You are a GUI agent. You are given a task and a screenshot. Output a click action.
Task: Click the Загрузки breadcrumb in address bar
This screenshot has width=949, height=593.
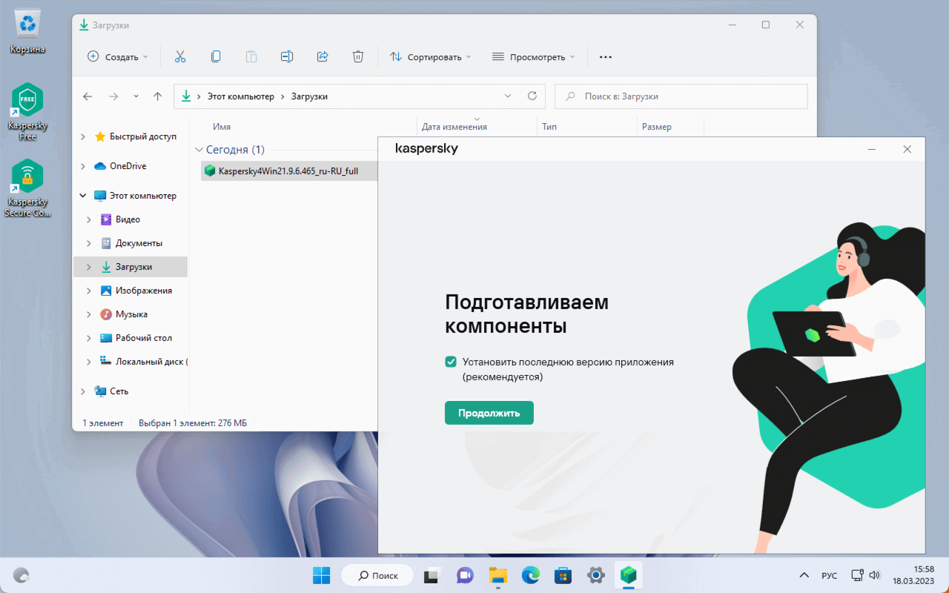pyautogui.click(x=309, y=96)
